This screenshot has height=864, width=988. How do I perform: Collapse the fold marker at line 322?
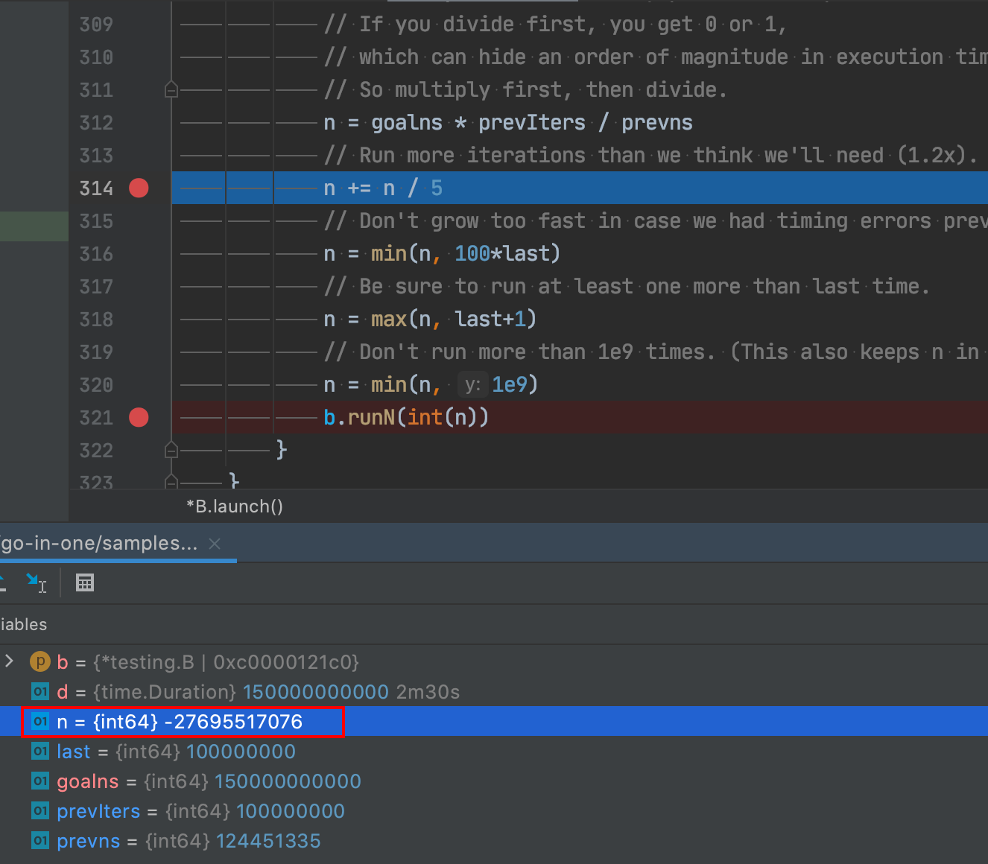point(171,451)
